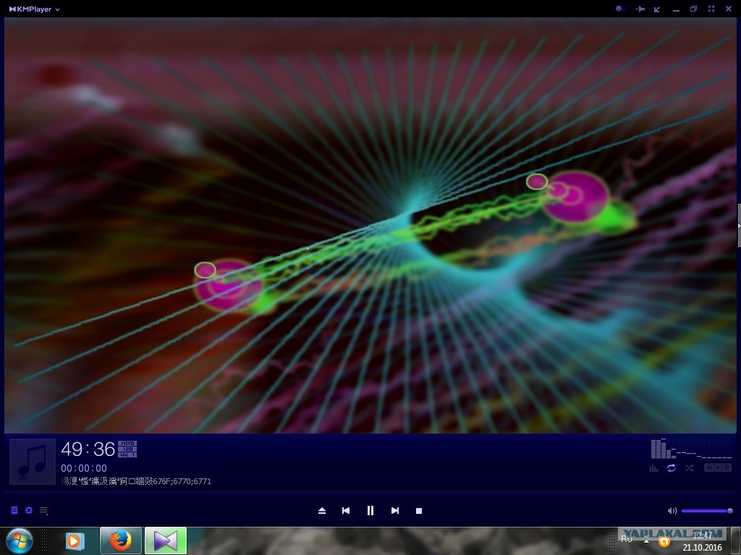Stop the playback

point(419,511)
